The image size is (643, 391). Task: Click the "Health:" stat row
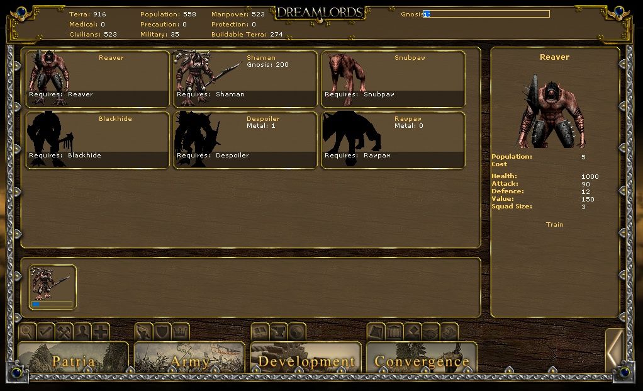point(545,176)
